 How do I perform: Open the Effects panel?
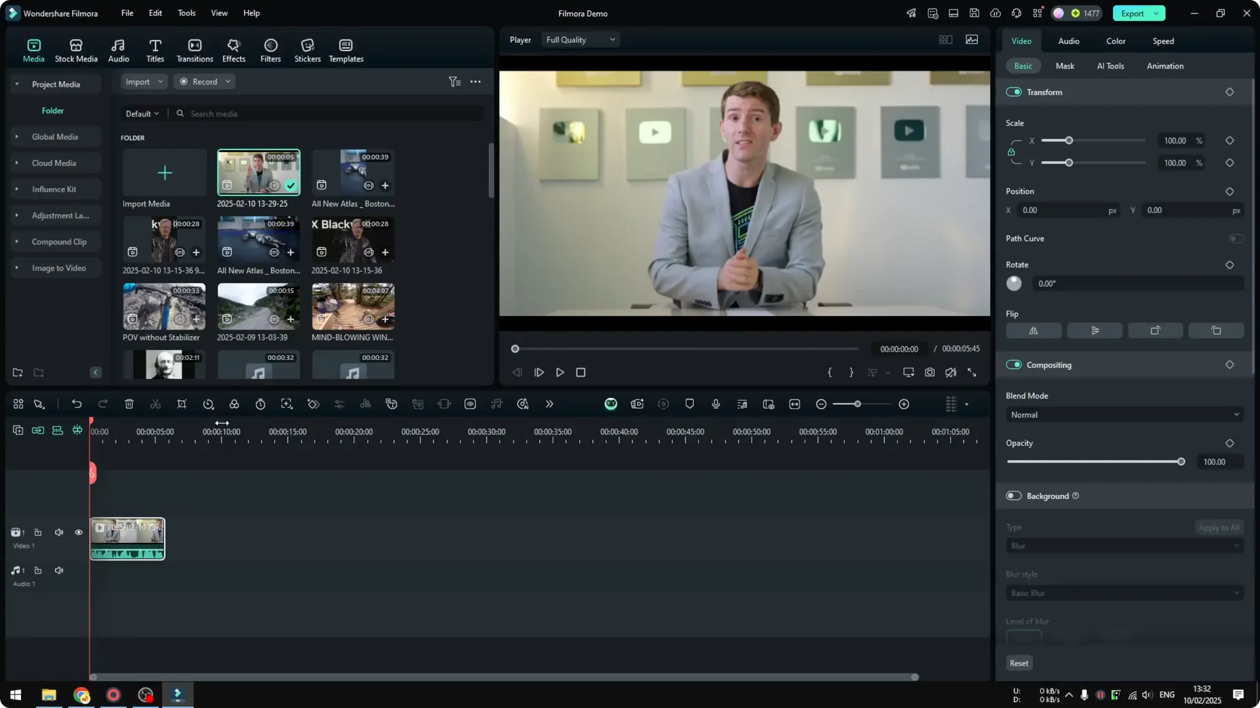tap(234, 49)
